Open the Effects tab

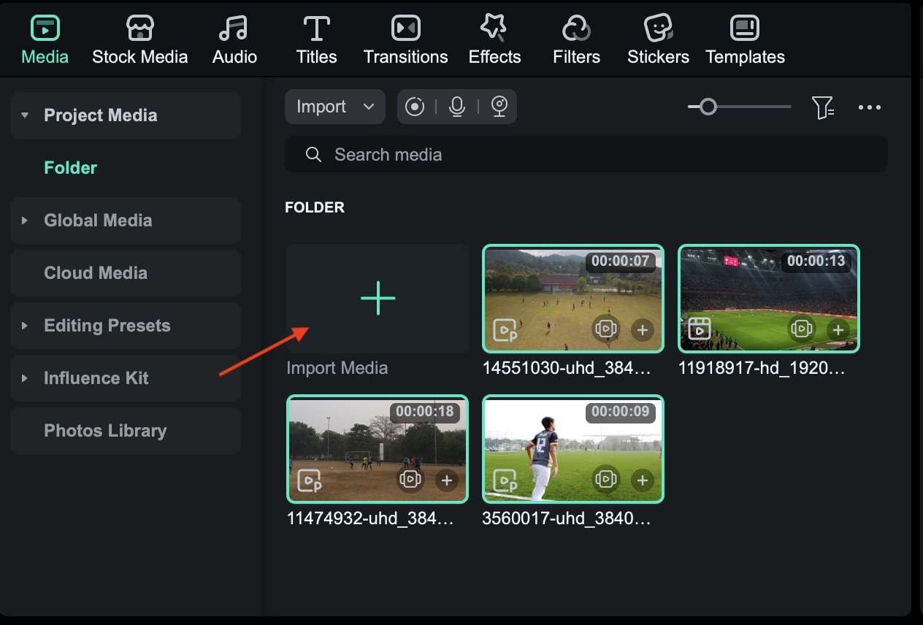[x=494, y=41]
